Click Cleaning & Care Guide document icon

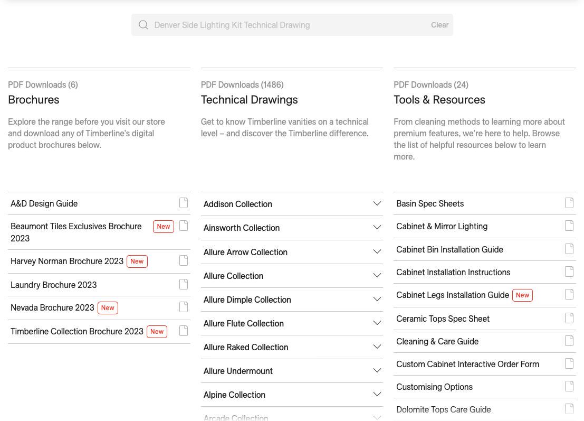pyautogui.click(x=569, y=341)
